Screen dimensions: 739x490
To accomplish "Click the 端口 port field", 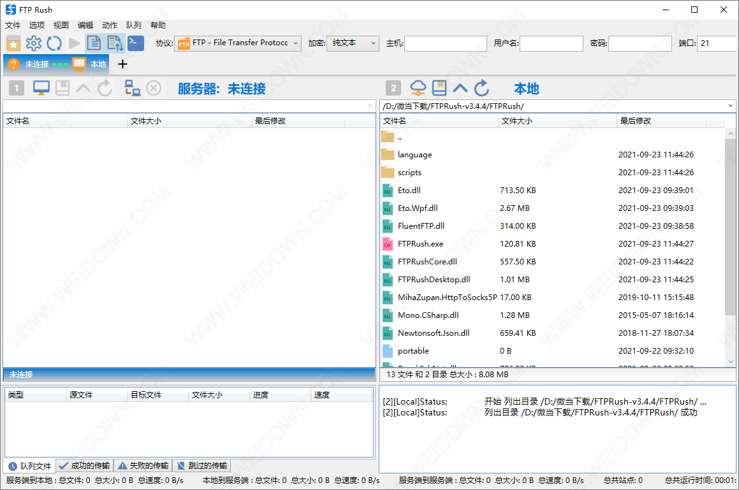I will (x=717, y=43).
